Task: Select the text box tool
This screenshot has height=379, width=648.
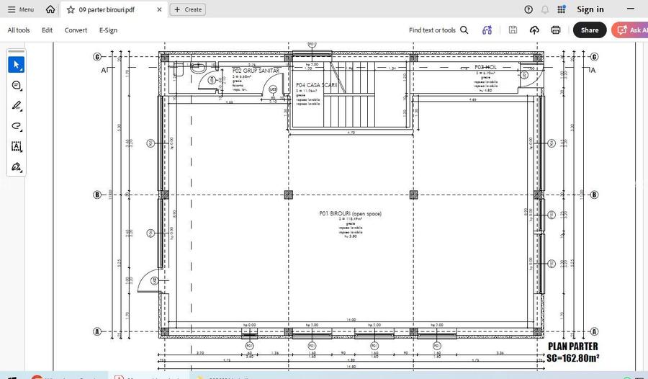Action: click(x=16, y=146)
